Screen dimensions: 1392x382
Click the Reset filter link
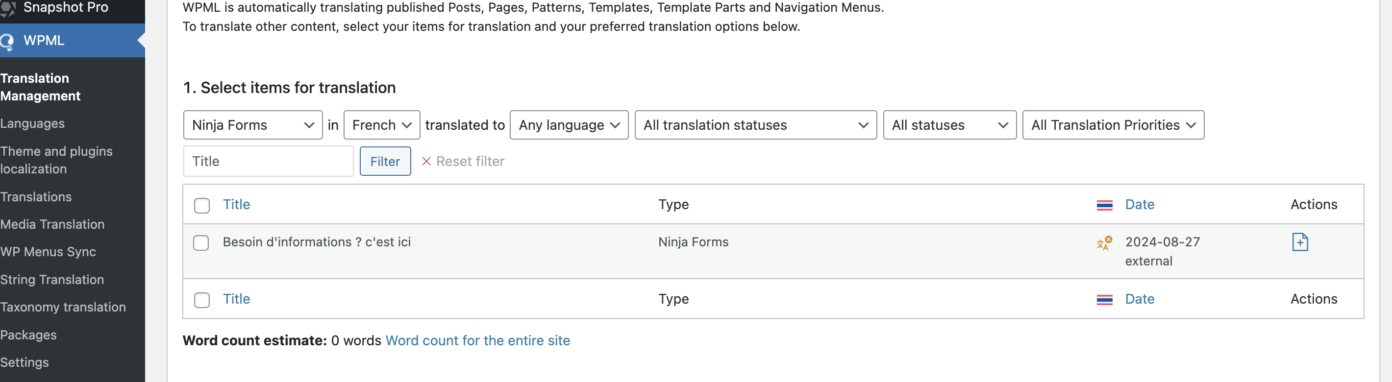tap(470, 161)
